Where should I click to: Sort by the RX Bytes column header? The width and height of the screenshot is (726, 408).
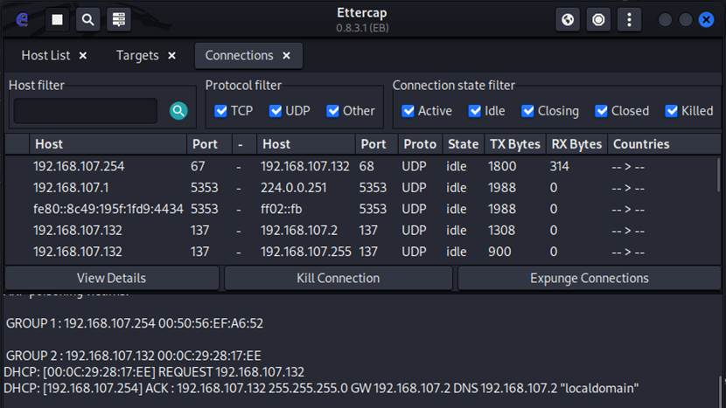[x=576, y=144]
